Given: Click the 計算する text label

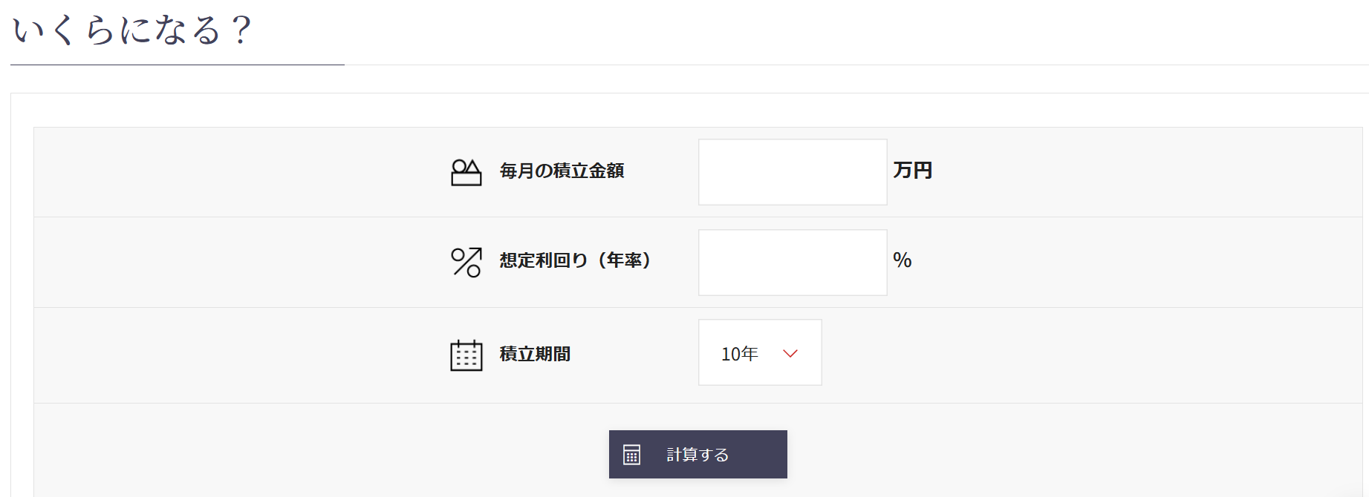Looking at the screenshot, I should pyautogui.click(x=697, y=455).
